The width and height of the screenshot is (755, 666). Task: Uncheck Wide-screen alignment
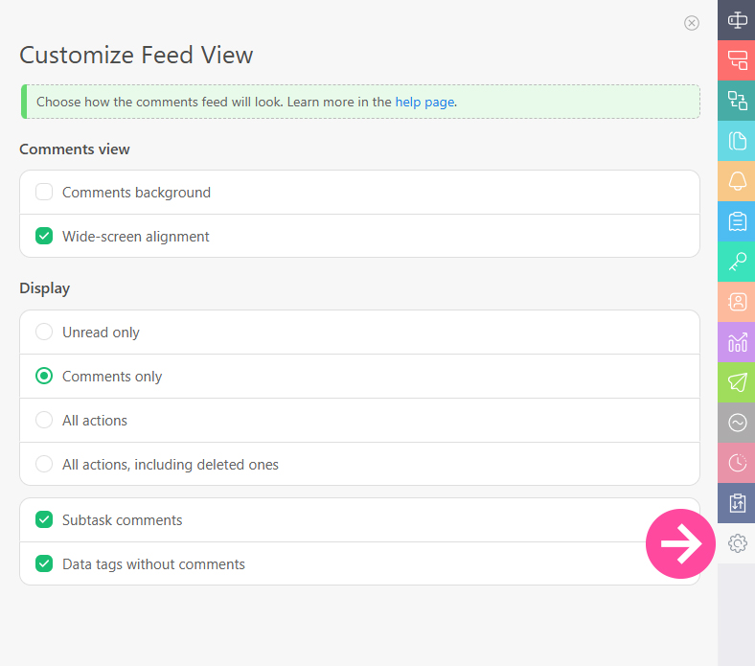pyautogui.click(x=44, y=236)
